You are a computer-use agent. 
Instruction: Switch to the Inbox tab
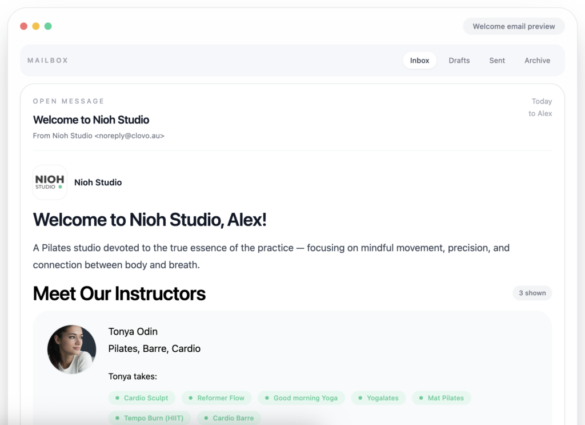[x=419, y=61]
